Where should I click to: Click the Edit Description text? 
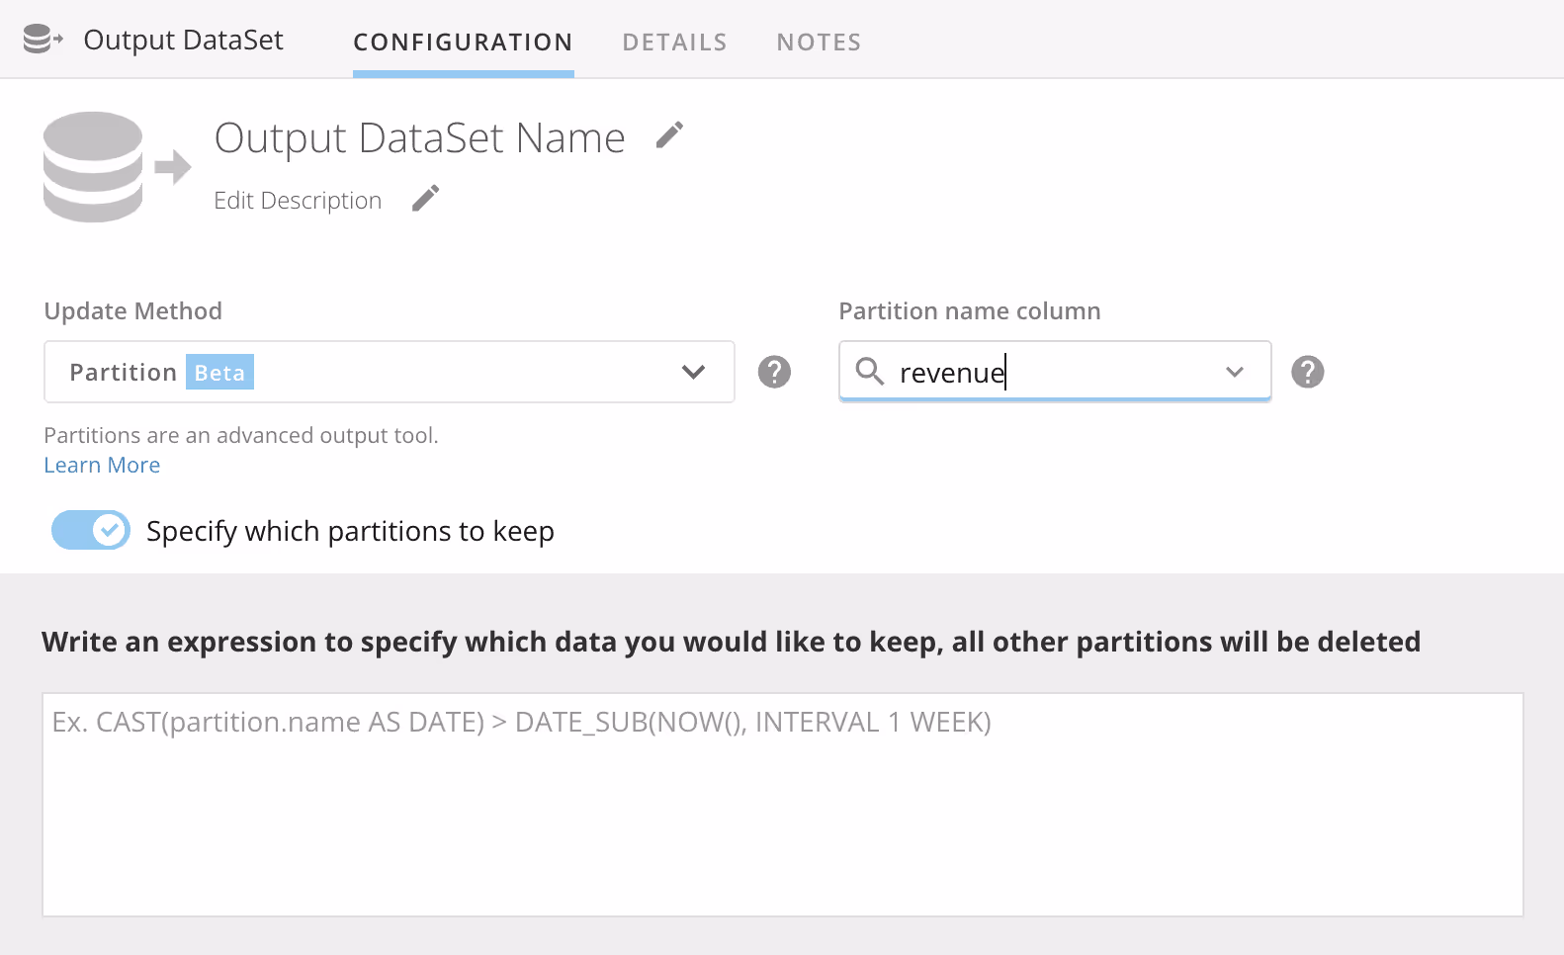298,200
